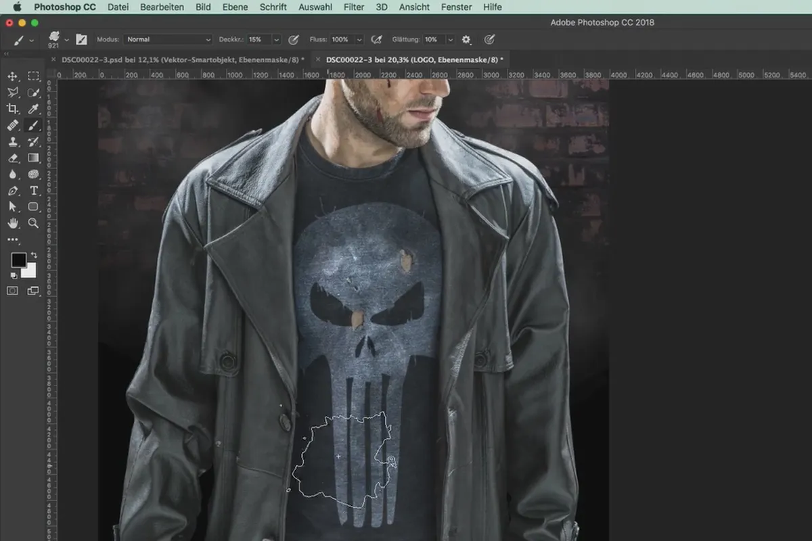Open the Deckkr. opacity slider dropdown
This screenshot has width=812, height=541.
click(275, 40)
